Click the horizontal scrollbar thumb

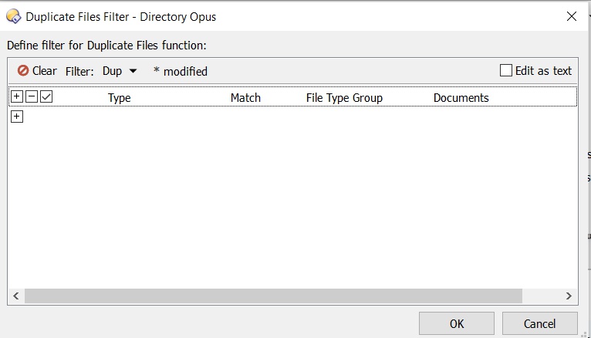(x=273, y=296)
